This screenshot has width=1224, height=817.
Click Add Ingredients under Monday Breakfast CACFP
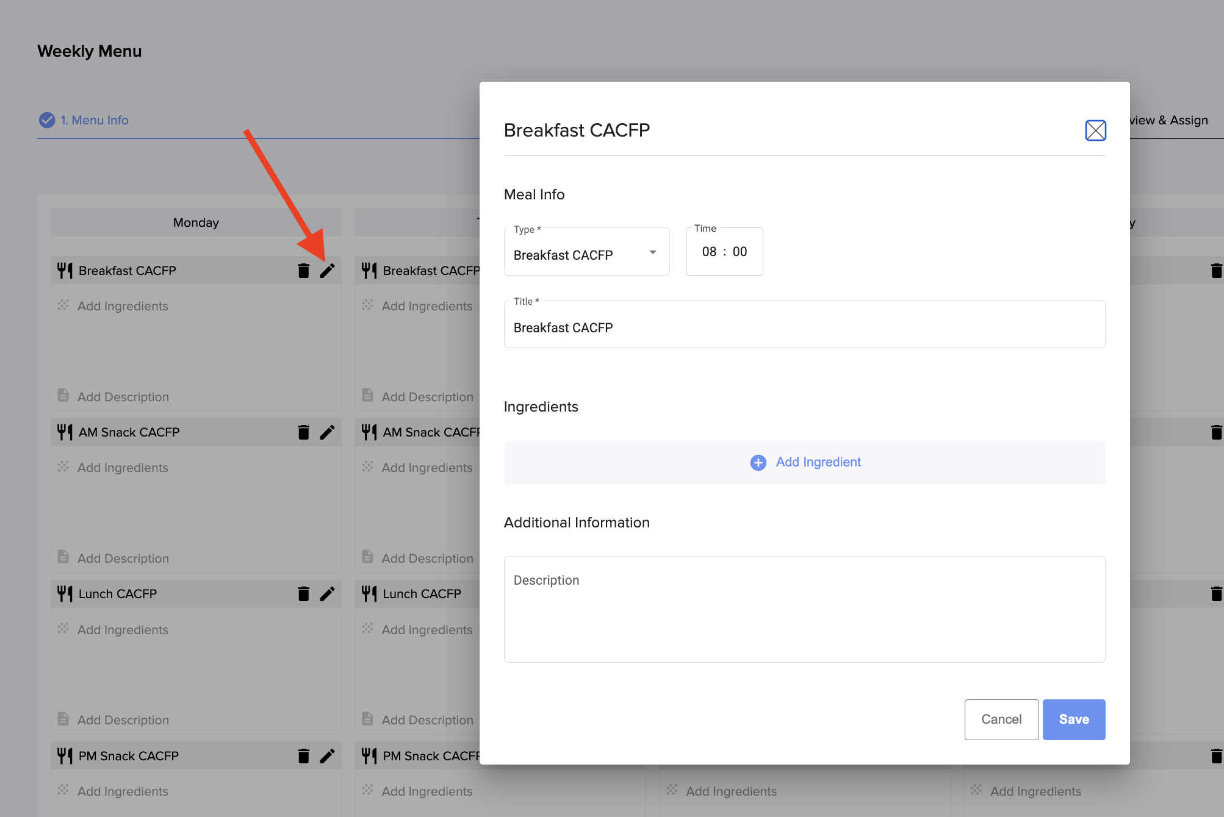pos(122,306)
